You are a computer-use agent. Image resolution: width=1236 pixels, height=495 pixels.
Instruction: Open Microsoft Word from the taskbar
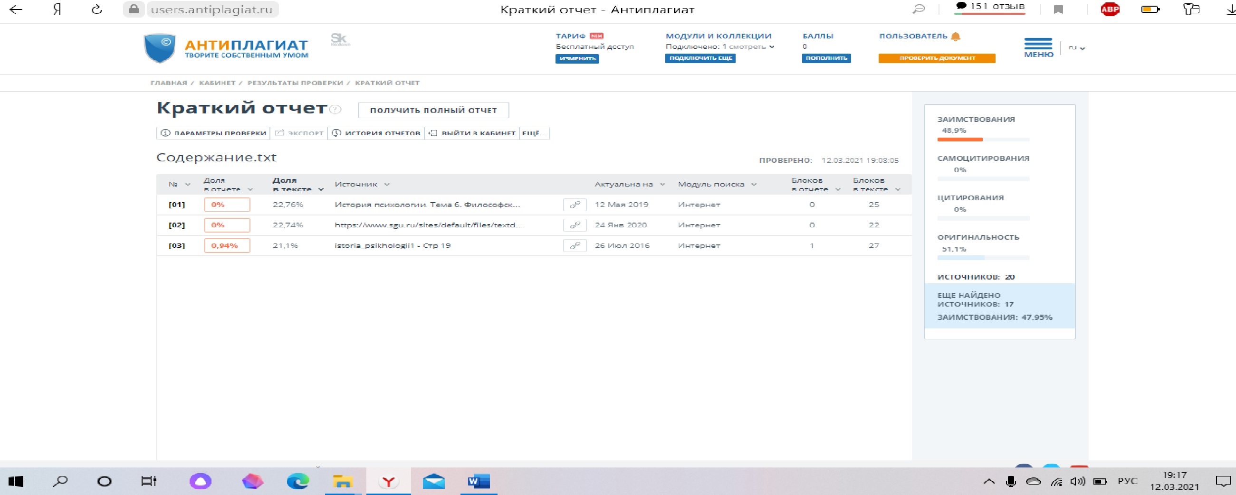point(479,481)
